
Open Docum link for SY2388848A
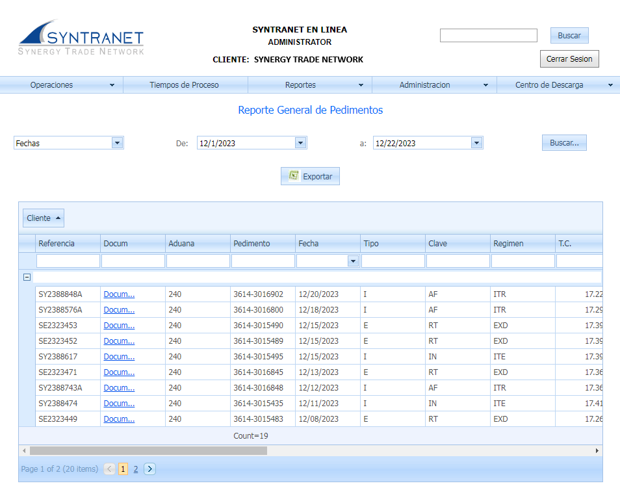coord(119,294)
